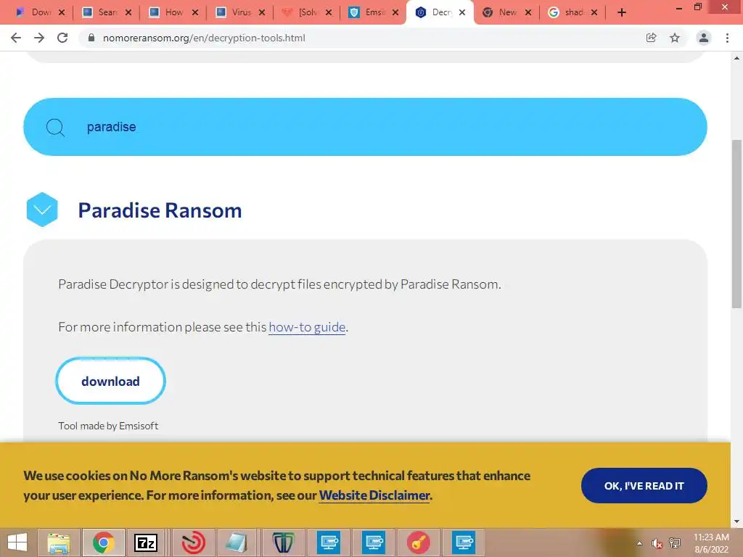Image resolution: width=743 pixels, height=557 pixels.
Task: Click the browser back arrow
Action: pos(16,38)
